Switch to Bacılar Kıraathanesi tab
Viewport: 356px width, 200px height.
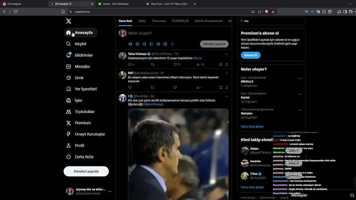[209, 21]
